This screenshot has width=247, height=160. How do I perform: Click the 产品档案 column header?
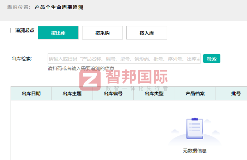195,93
